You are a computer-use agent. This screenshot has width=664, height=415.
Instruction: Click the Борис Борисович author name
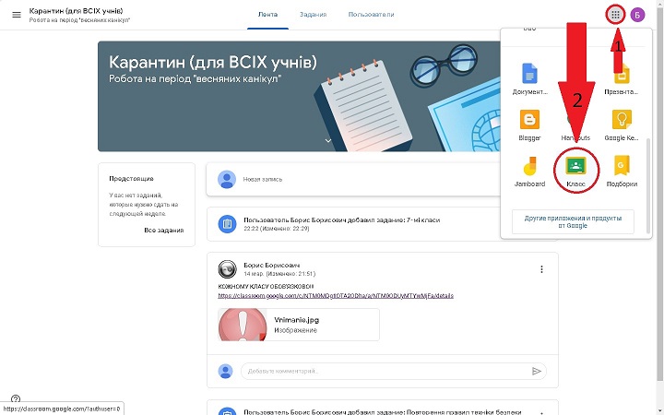271,265
